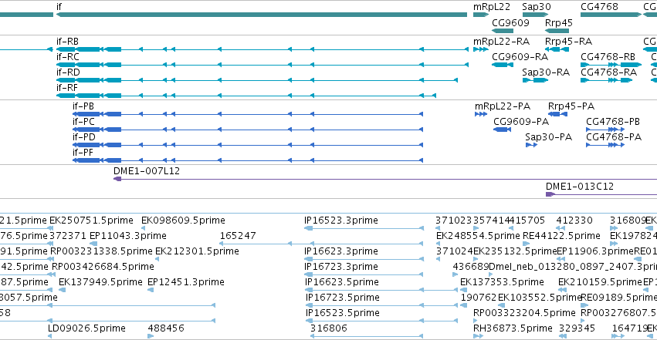This screenshot has width=657, height=340.
Task: Select the if-RB transcript
Action: click(x=262, y=49)
